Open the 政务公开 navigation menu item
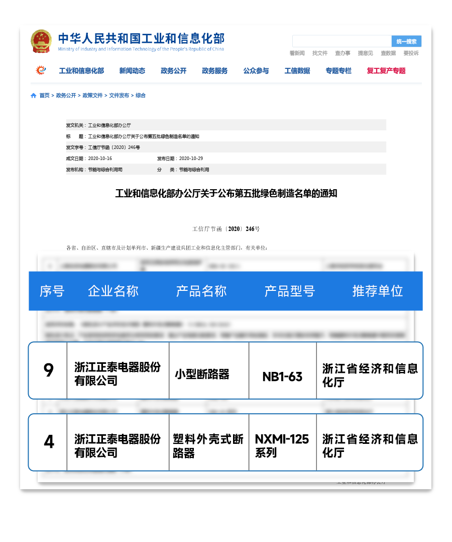The height and width of the screenshot is (542, 452). tap(174, 70)
